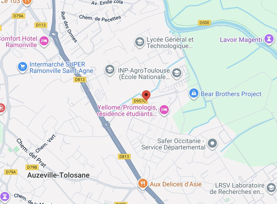Select the Le 103 restaurant icon
This screenshot has height=204, width=277.
(x=27, y=2)
